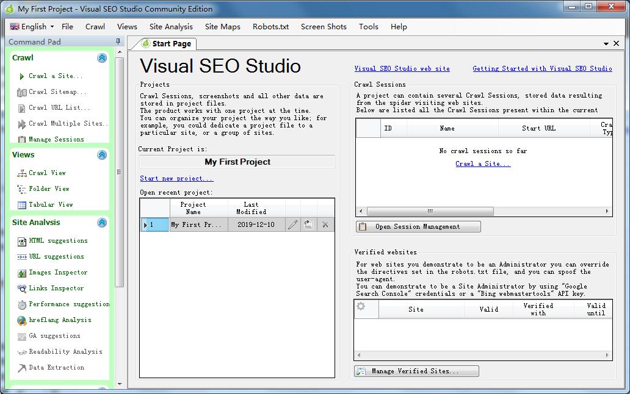Open the Images Inspector
The image size is (630, 394).
click(58, 273)
